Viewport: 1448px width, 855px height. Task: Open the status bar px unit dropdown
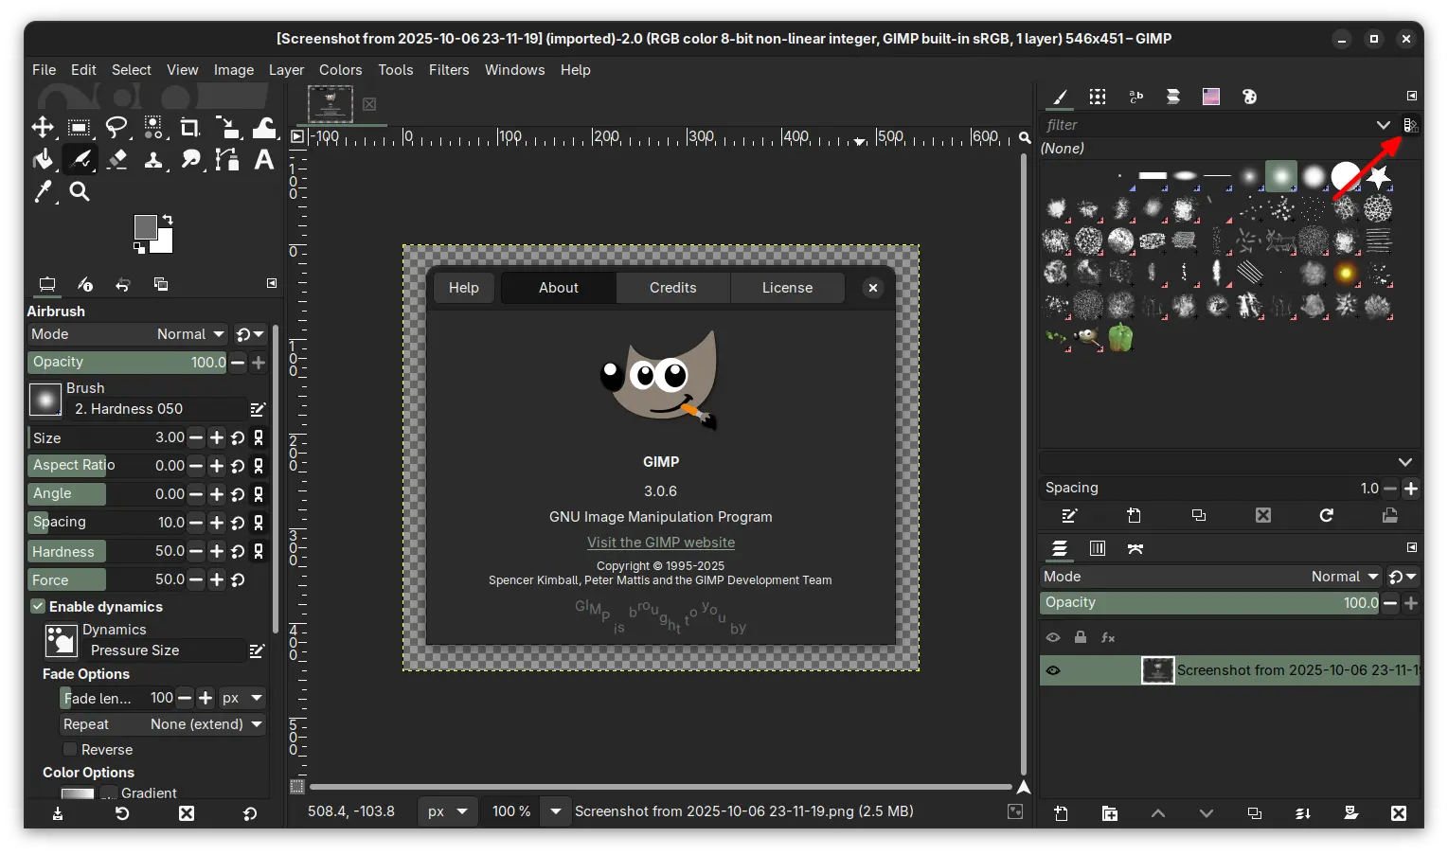448,811
